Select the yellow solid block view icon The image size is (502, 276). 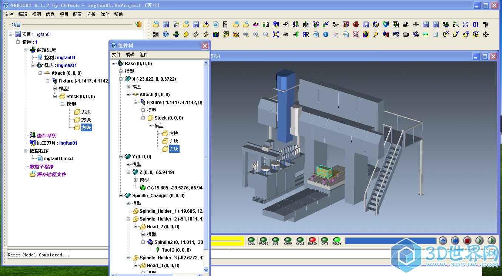[x=186, y=34]
